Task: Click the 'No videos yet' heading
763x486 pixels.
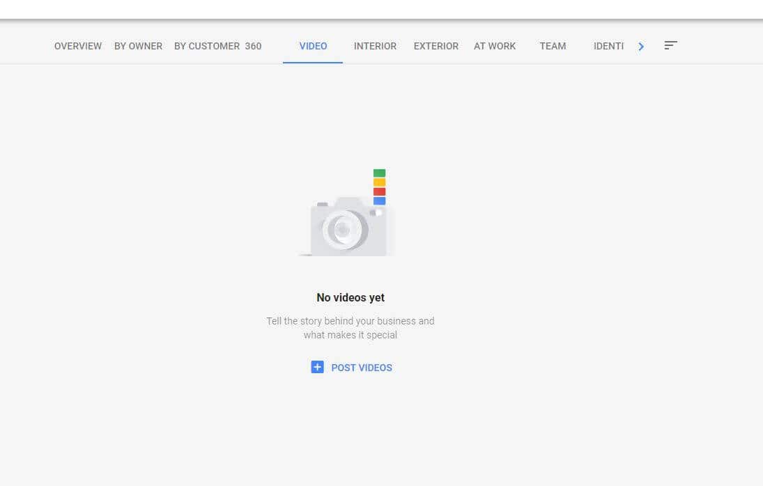Action: [x=350, y=297]
